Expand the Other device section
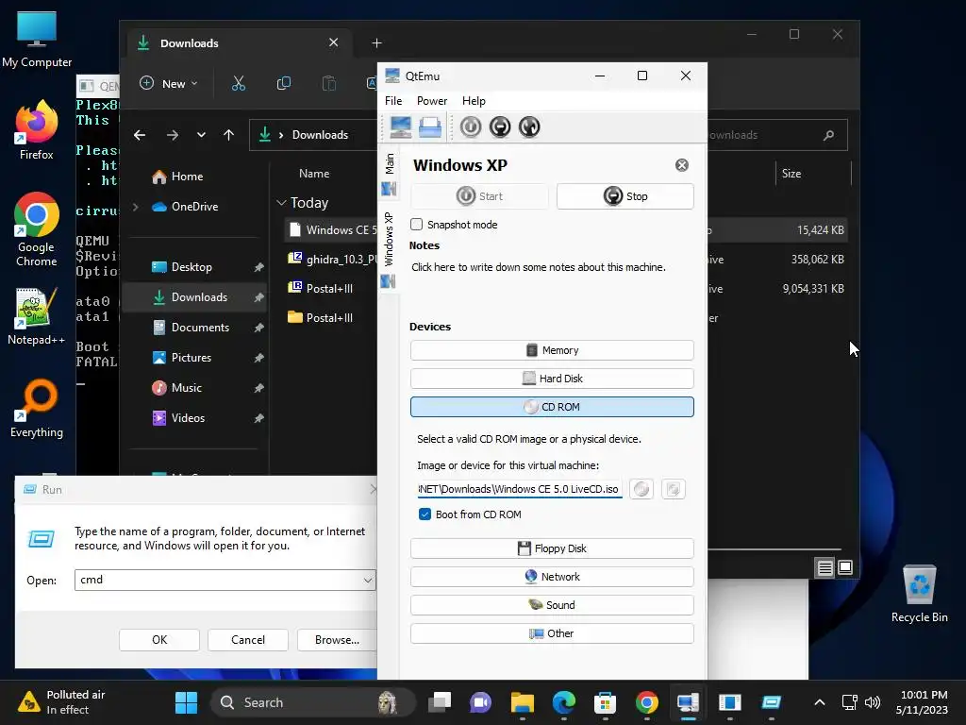 pos(552,633)
